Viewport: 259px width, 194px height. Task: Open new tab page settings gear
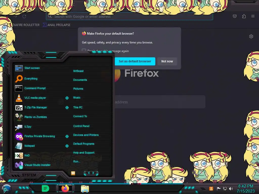251,36
